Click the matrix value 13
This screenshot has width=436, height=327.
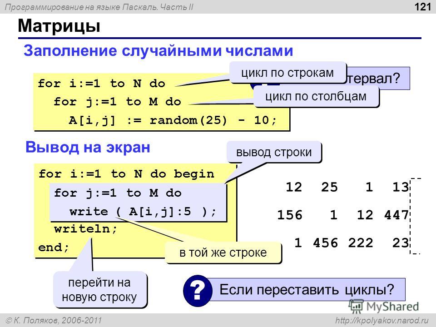(x=401, y=187)
